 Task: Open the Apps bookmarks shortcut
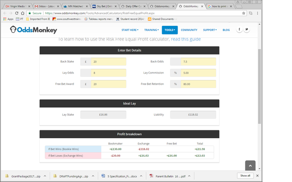(x=8, y=19)
